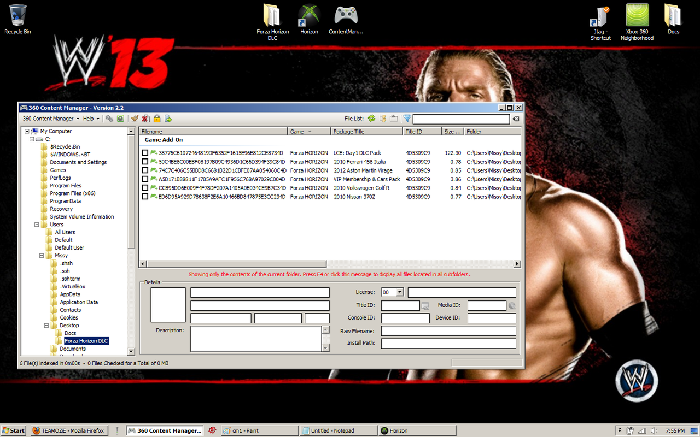Click the red message to show all subfolders

pos(329,275)
